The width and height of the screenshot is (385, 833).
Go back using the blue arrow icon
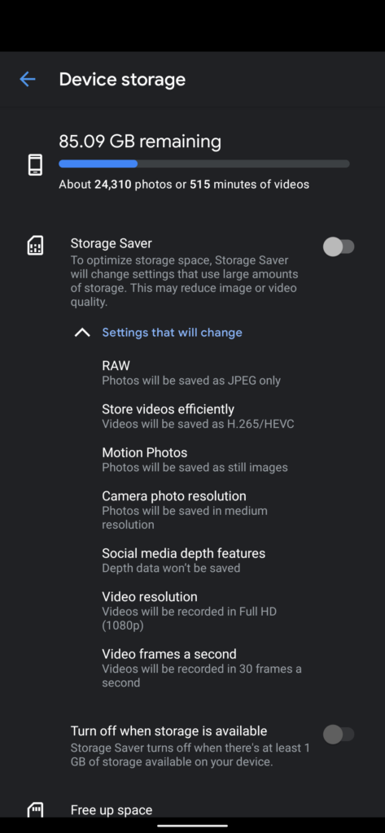27,80
